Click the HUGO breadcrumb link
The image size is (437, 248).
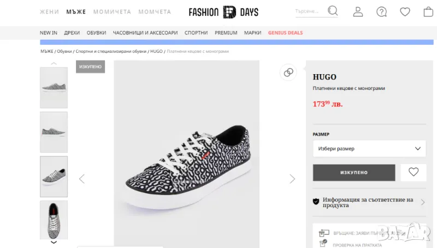(156, 51)
